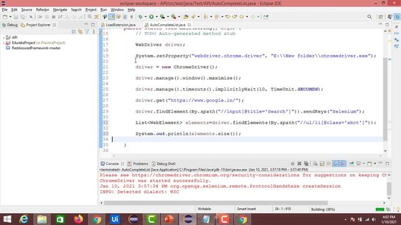The width and height of the screenshot is (401, 225).
Task: Click the green Run launch icon
Action: (152, 17)
